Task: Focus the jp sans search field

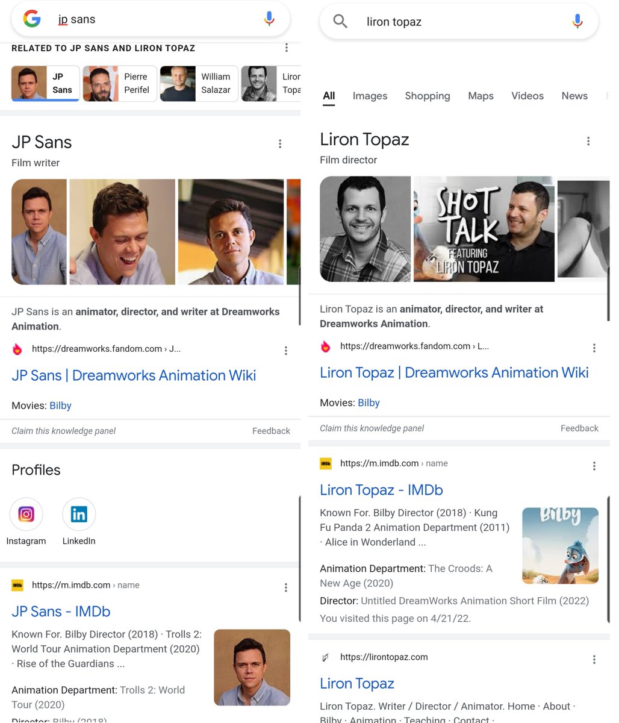Action: tap(151, 19)
